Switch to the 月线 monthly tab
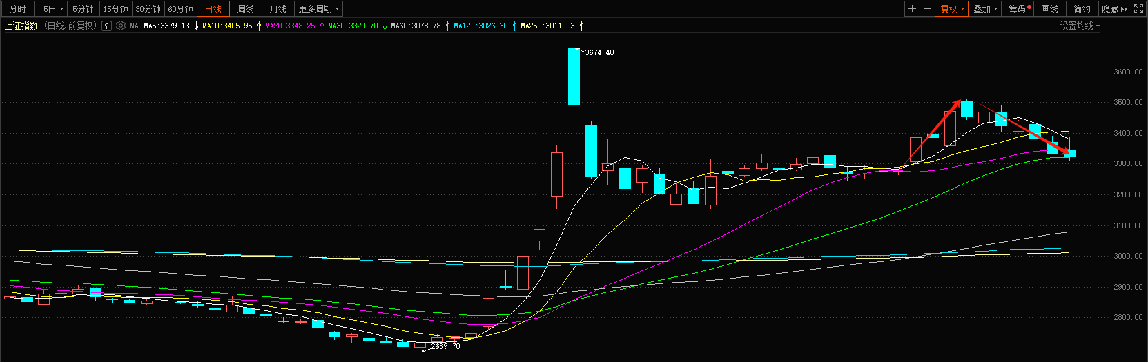Screen dimensions: 1148x362 pos(278,9)
